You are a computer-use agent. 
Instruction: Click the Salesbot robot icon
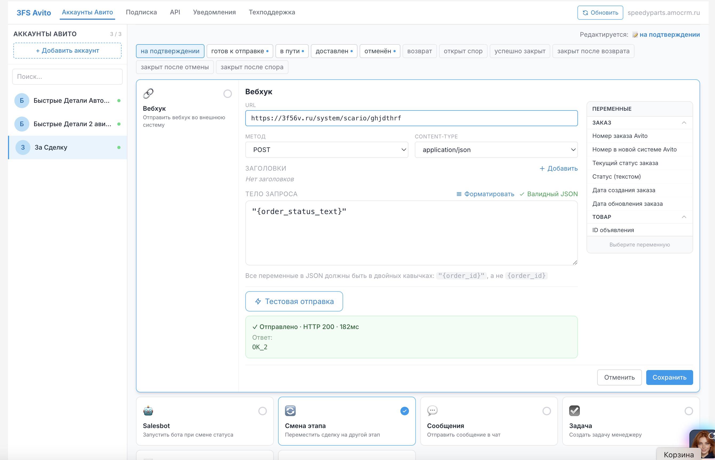[148, 411]
